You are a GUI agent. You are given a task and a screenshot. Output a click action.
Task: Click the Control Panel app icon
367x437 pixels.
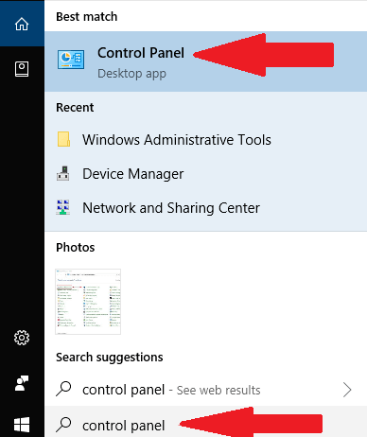(x=71, y=60)
